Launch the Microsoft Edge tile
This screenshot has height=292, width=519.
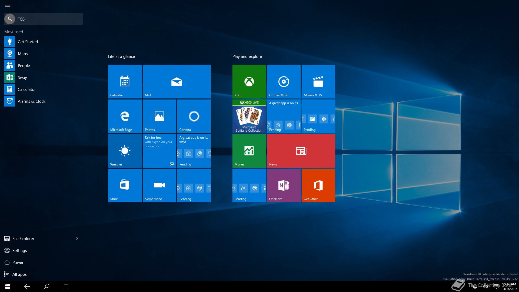pyautogui.click(x=125, y=116)
